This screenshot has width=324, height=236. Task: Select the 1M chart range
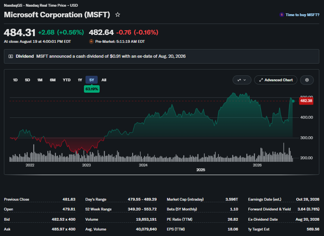pyautogui.click(x=40, y=80)
